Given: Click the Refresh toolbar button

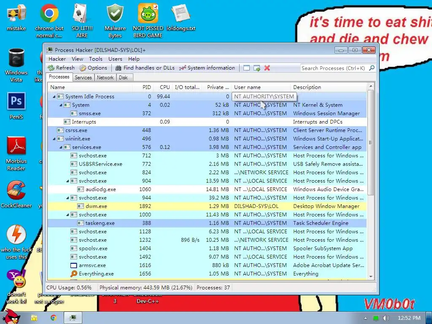Looking at the screenshot, I should [61, 68].
